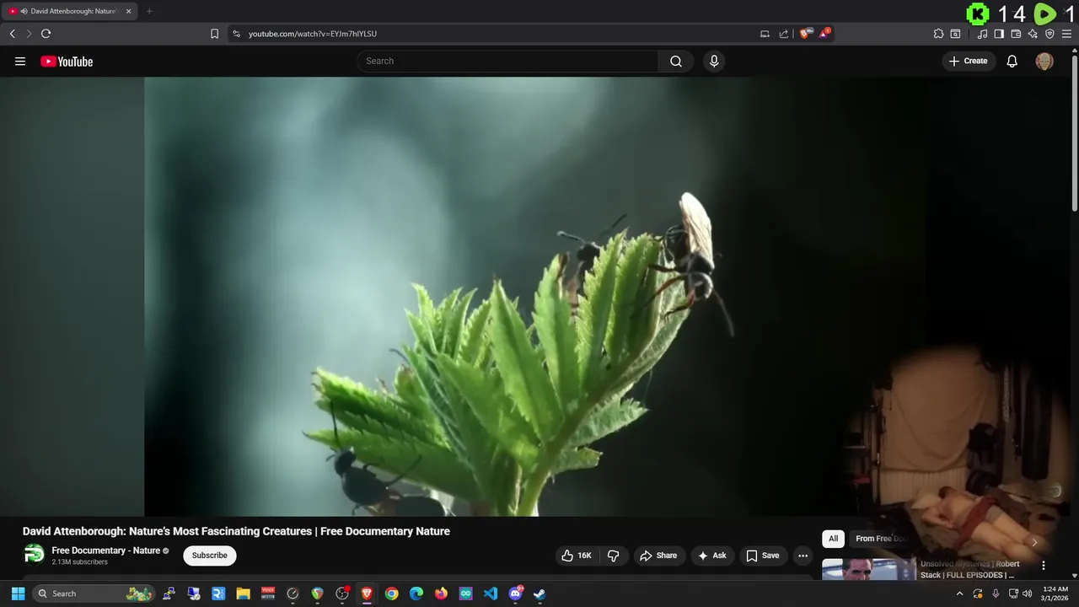Toggle the Brave sidebar panel

pos(999,34)
